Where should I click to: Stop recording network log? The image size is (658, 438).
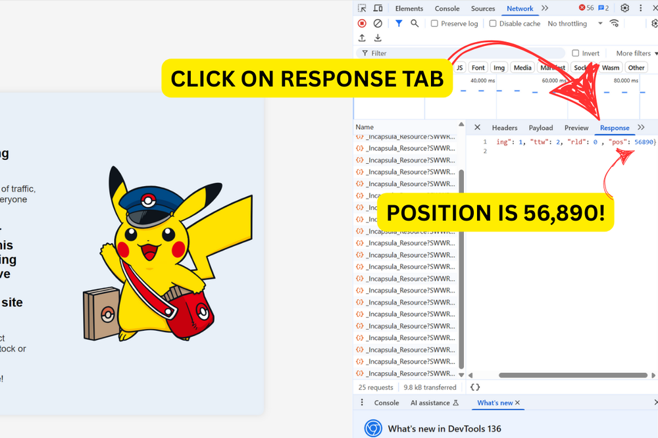coord(362,24)
